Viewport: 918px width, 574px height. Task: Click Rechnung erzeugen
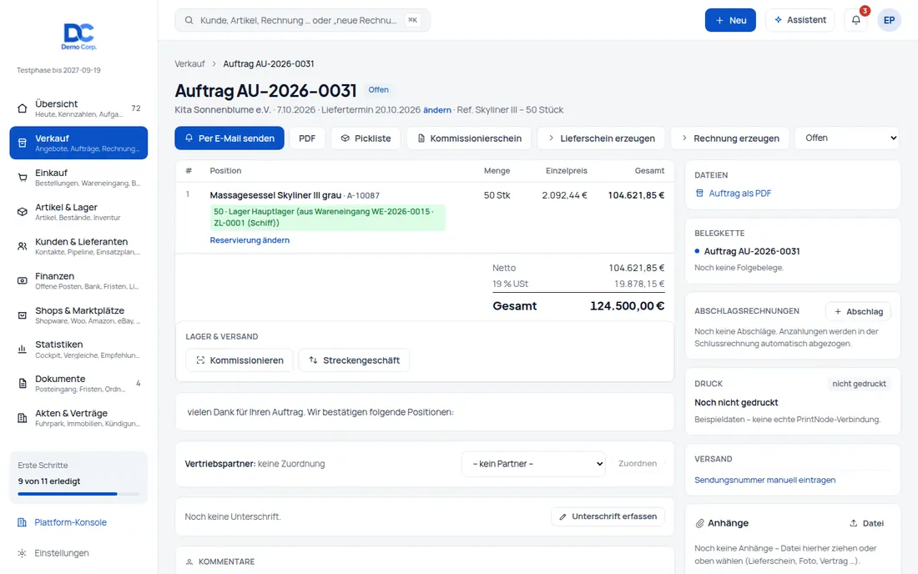730,138
